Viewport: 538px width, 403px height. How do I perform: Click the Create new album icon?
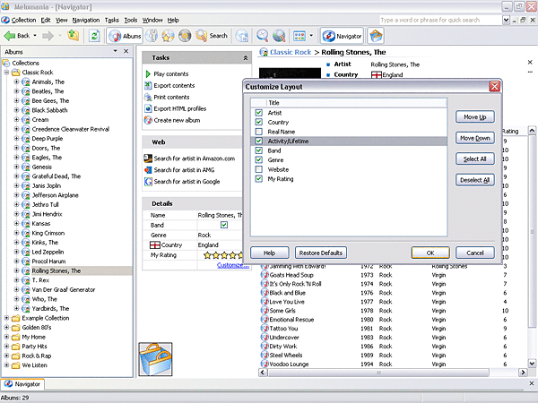point(148,120)
